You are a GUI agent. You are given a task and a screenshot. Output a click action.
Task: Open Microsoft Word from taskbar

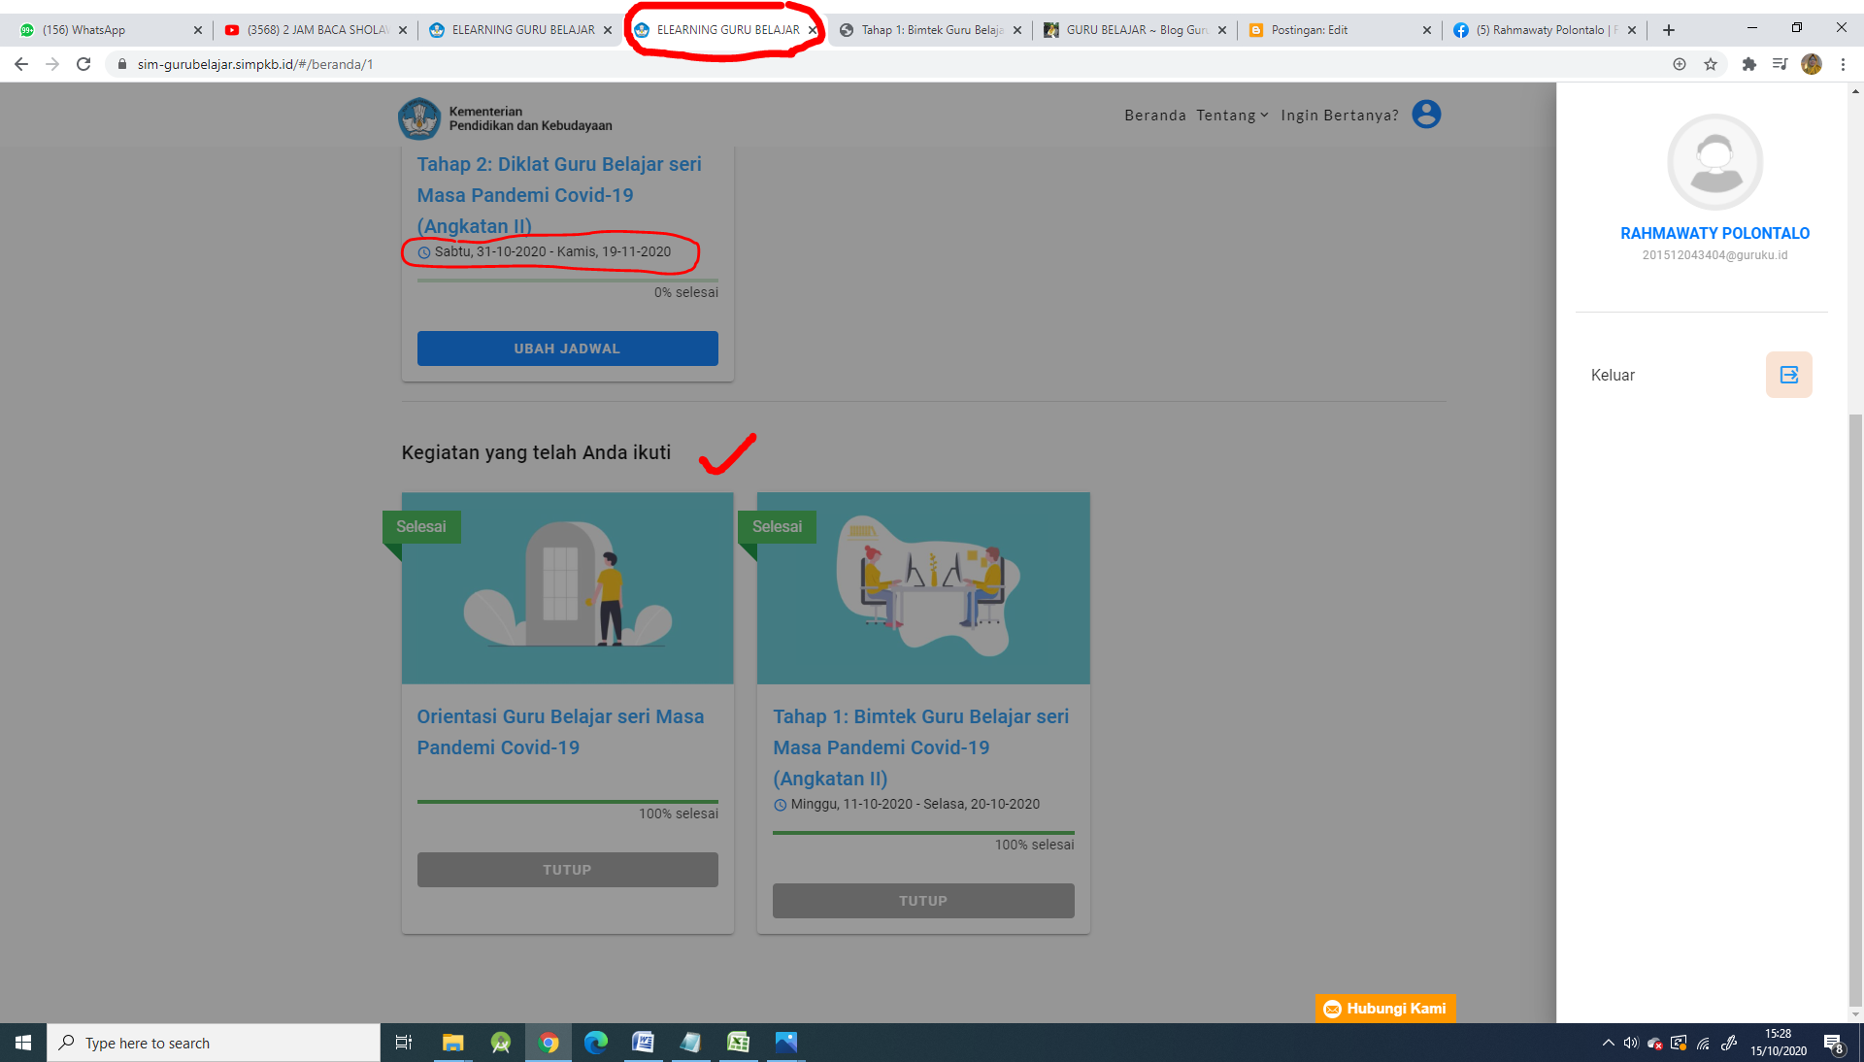click(643, 1043)
